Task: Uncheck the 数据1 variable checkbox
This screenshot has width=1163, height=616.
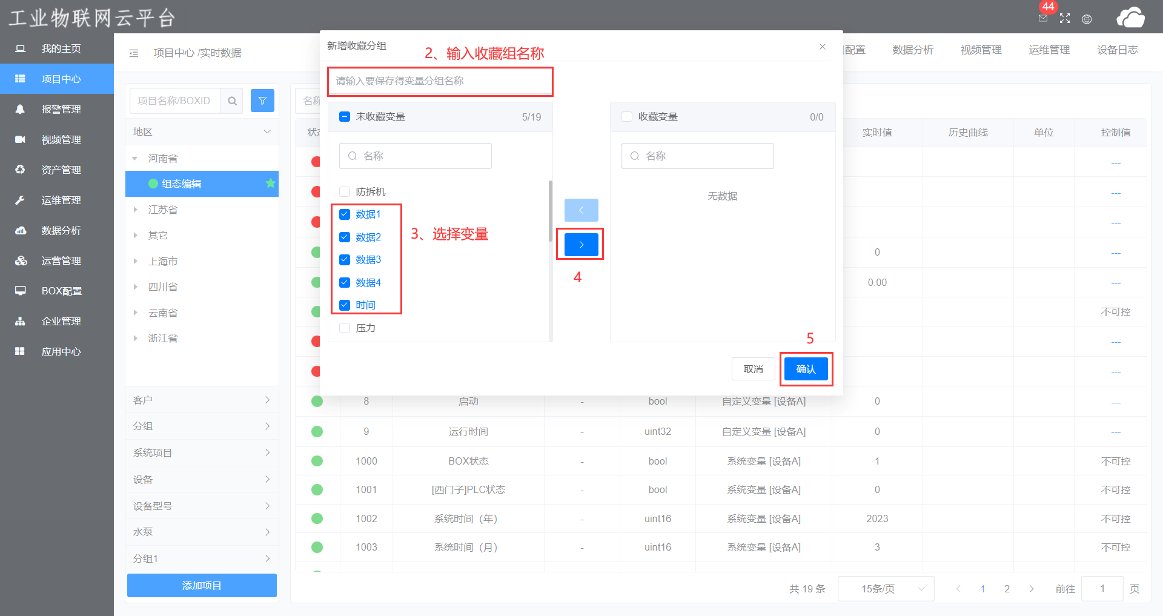Action: coord(345,214)
